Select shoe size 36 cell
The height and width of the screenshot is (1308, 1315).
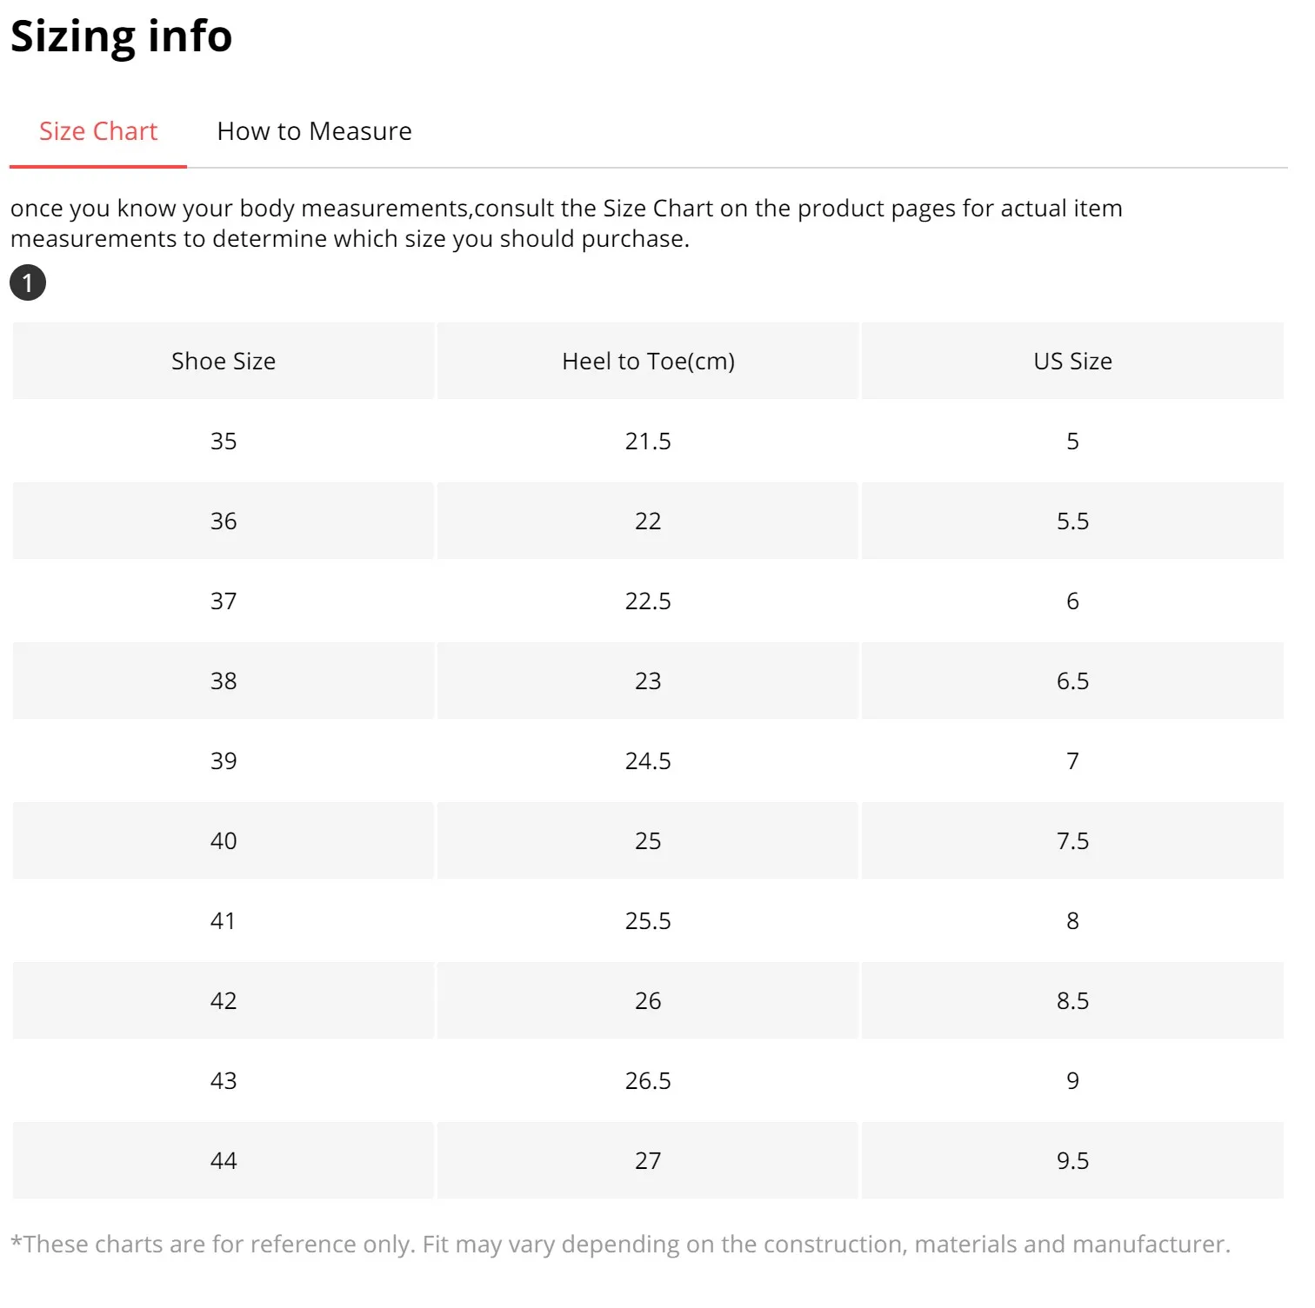(224, 521)
